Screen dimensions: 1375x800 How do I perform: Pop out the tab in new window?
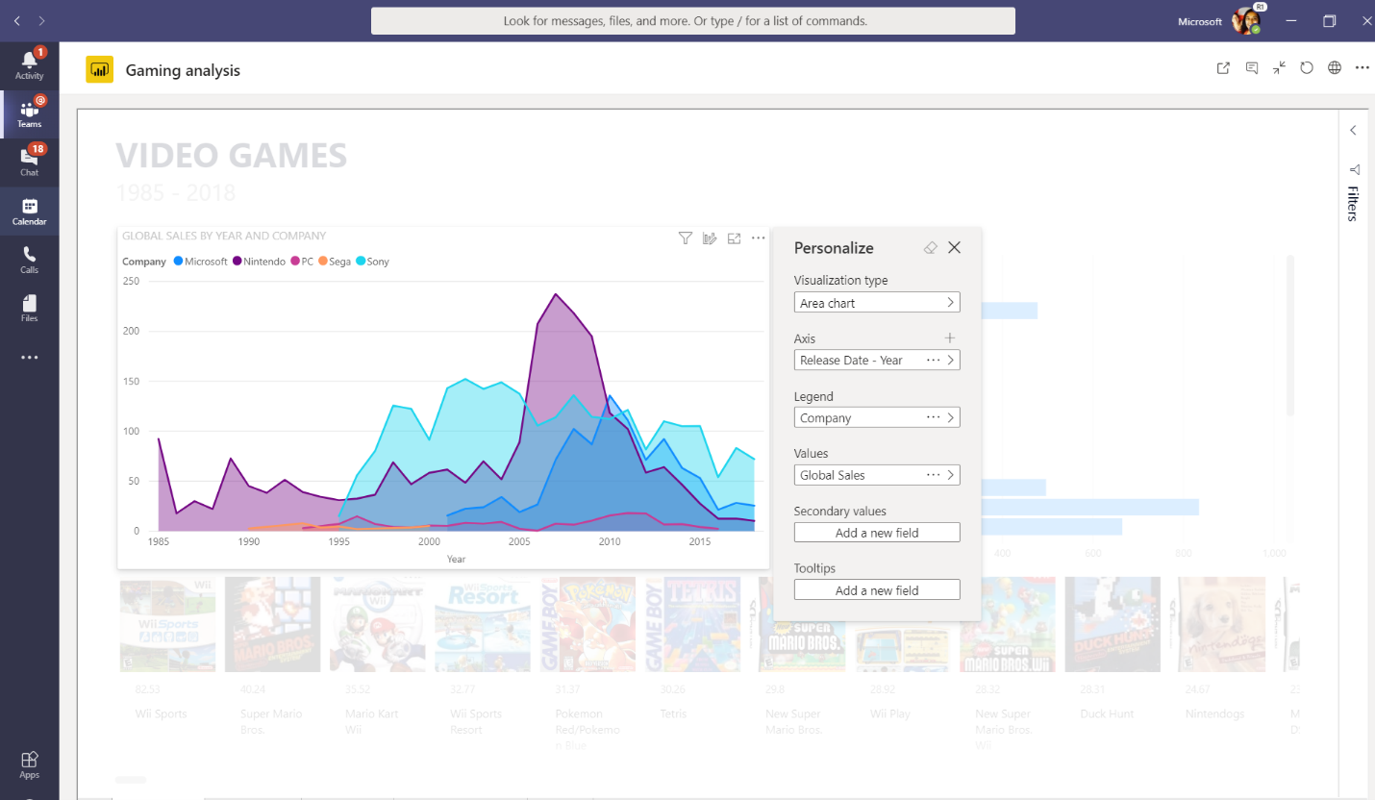(1223, 68)
